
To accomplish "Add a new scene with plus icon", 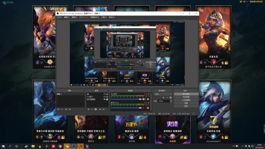I will point(58,109).
